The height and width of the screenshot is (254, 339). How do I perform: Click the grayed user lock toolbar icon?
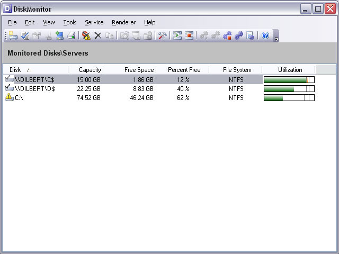[x=148, y=35]
